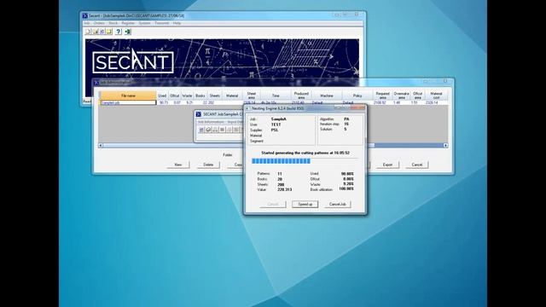Select the SampleA.job file name cell
This screenshot has width=546, height=307.
pos(128,102)
